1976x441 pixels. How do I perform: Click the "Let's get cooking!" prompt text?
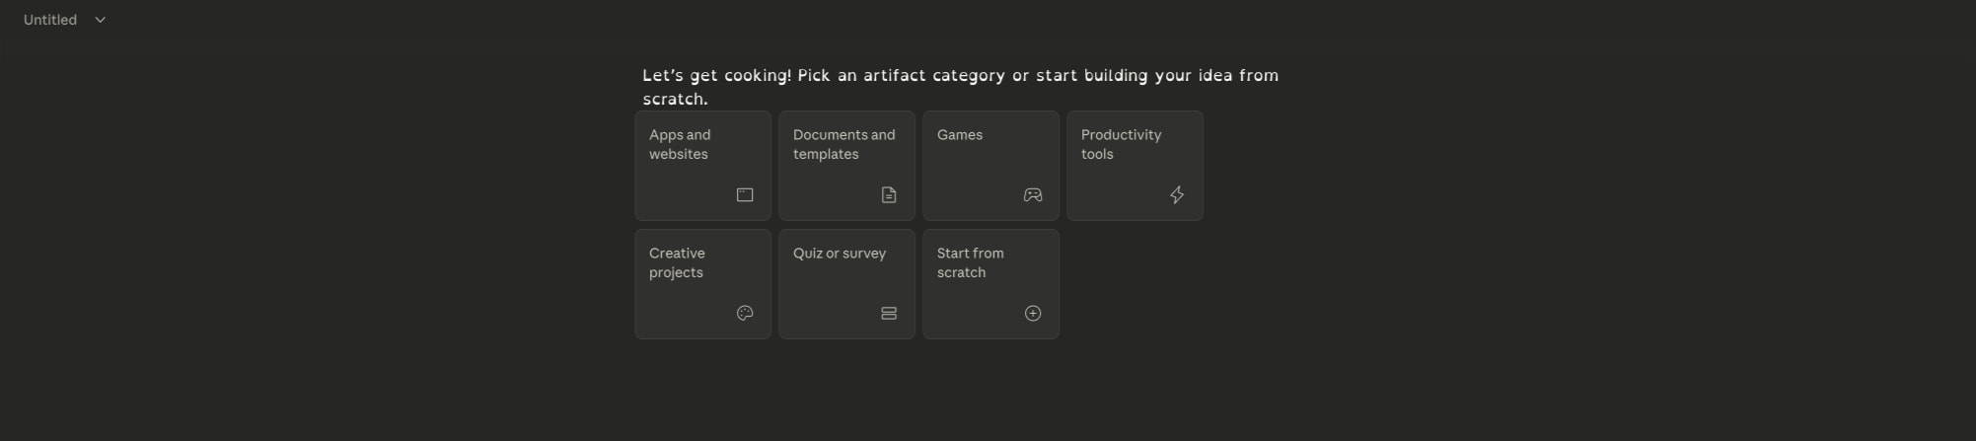tap(717, 75)
